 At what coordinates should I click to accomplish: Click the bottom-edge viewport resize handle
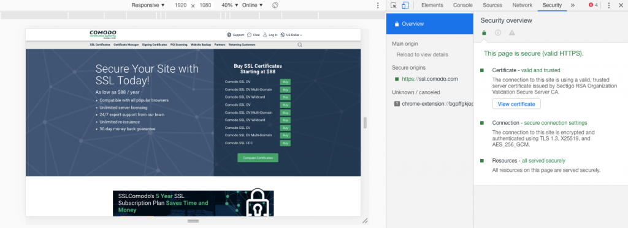point(193,221)
